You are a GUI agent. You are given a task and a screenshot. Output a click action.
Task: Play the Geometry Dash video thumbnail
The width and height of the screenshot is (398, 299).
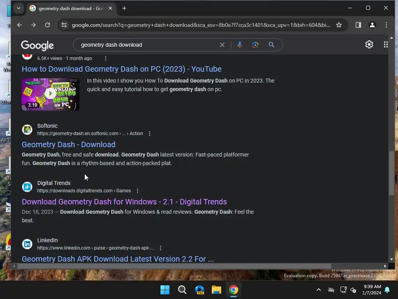pyautogui.click(x=50, y=94)
